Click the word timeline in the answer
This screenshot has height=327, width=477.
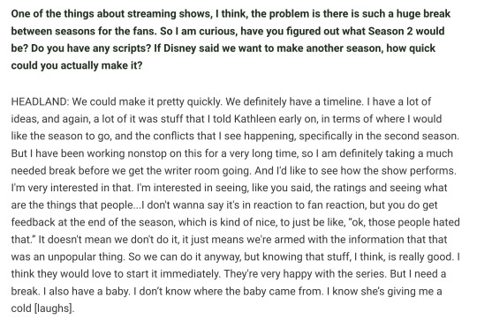[x=343, y=101]
